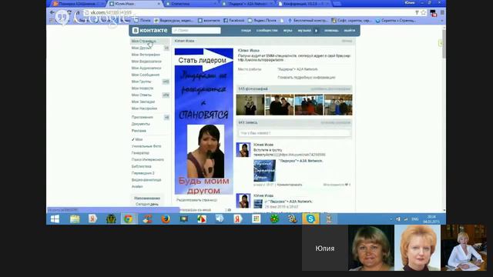Image resolution: width=493 pixels, height=277 pixels.
Task: Open the "Лидерха" A2A Network workplace link
Action: [x=297, y=69]
